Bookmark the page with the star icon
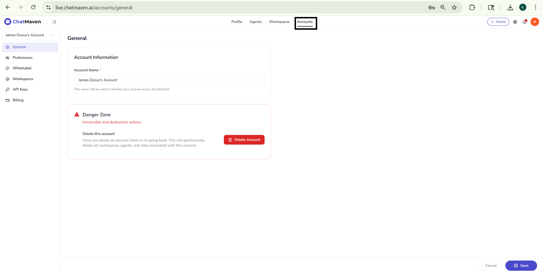543x273 pixels. click(x=454, y=8)
